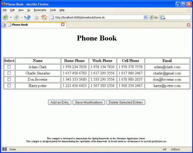Click email harry@potter.com
The height and width of the screenshot is (153, 193).
tap(167, 86)
